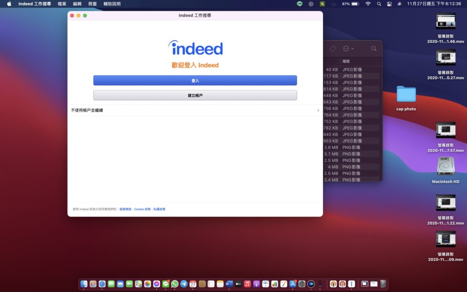Open Messenger from the dock

157,284
